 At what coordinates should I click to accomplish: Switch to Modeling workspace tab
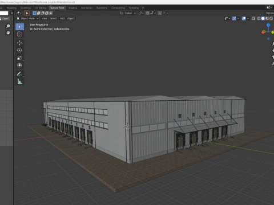[x=11, y=8]
